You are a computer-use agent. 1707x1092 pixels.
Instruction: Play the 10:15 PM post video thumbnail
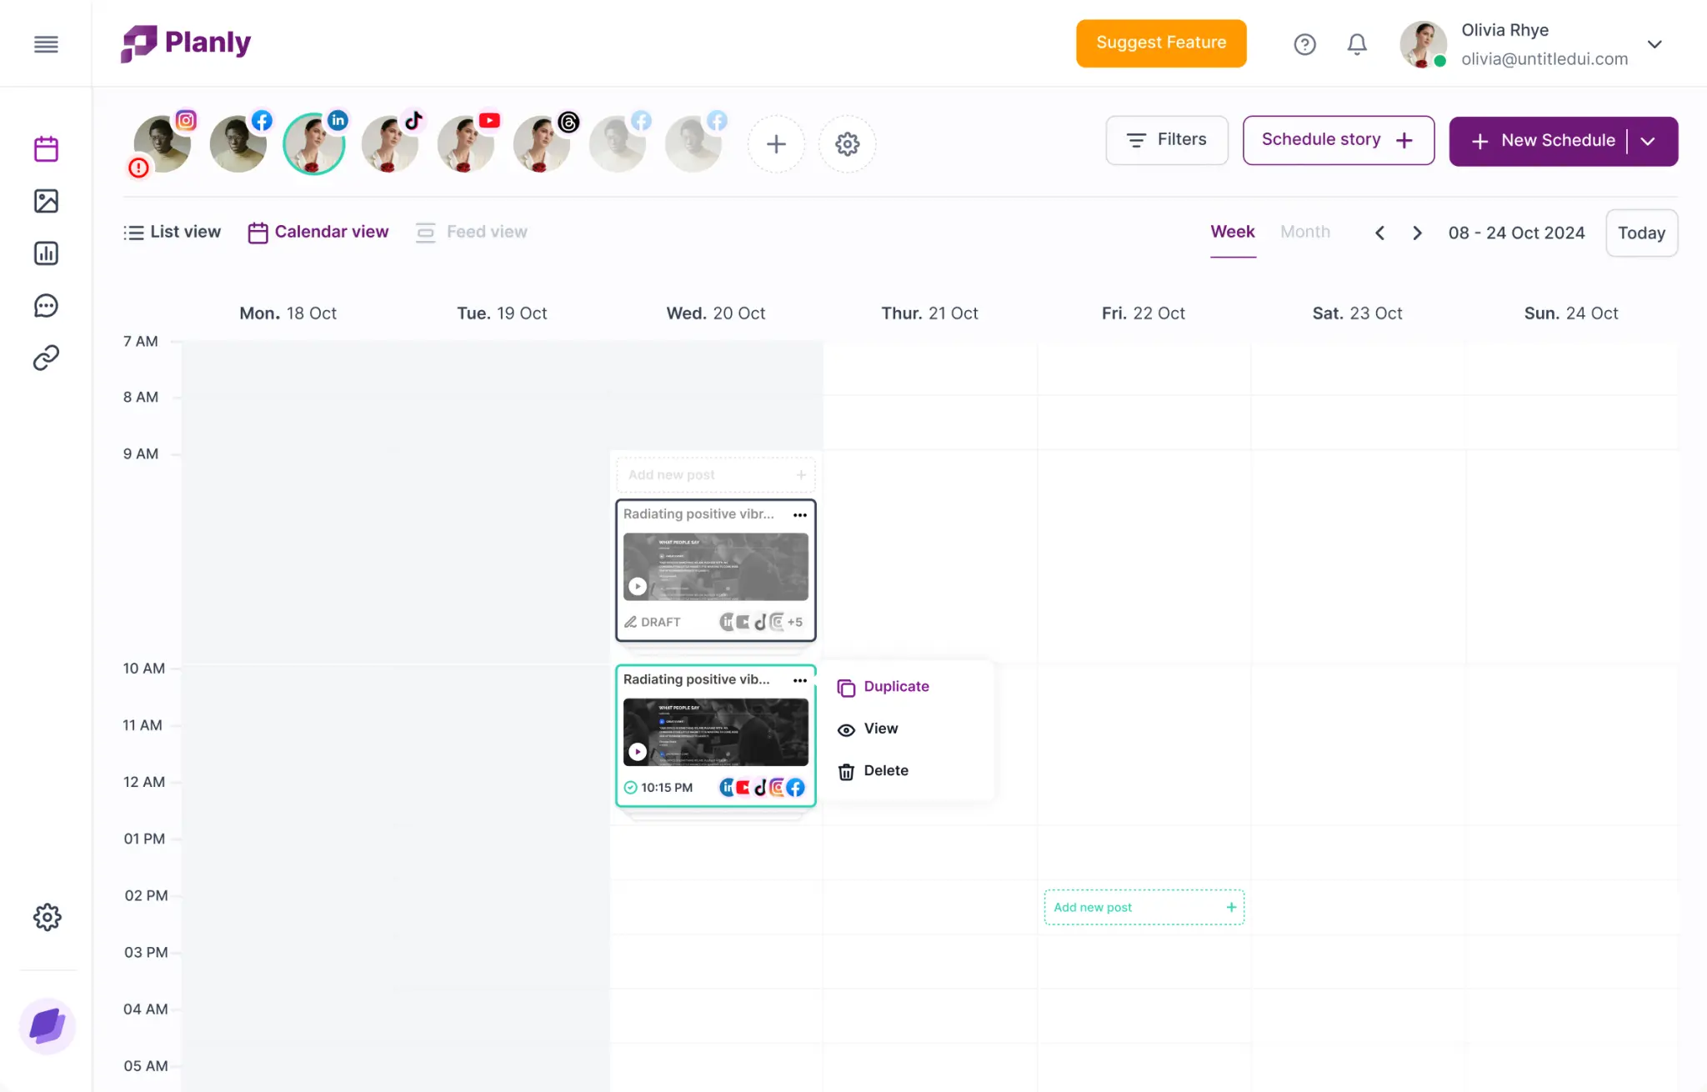638,752
